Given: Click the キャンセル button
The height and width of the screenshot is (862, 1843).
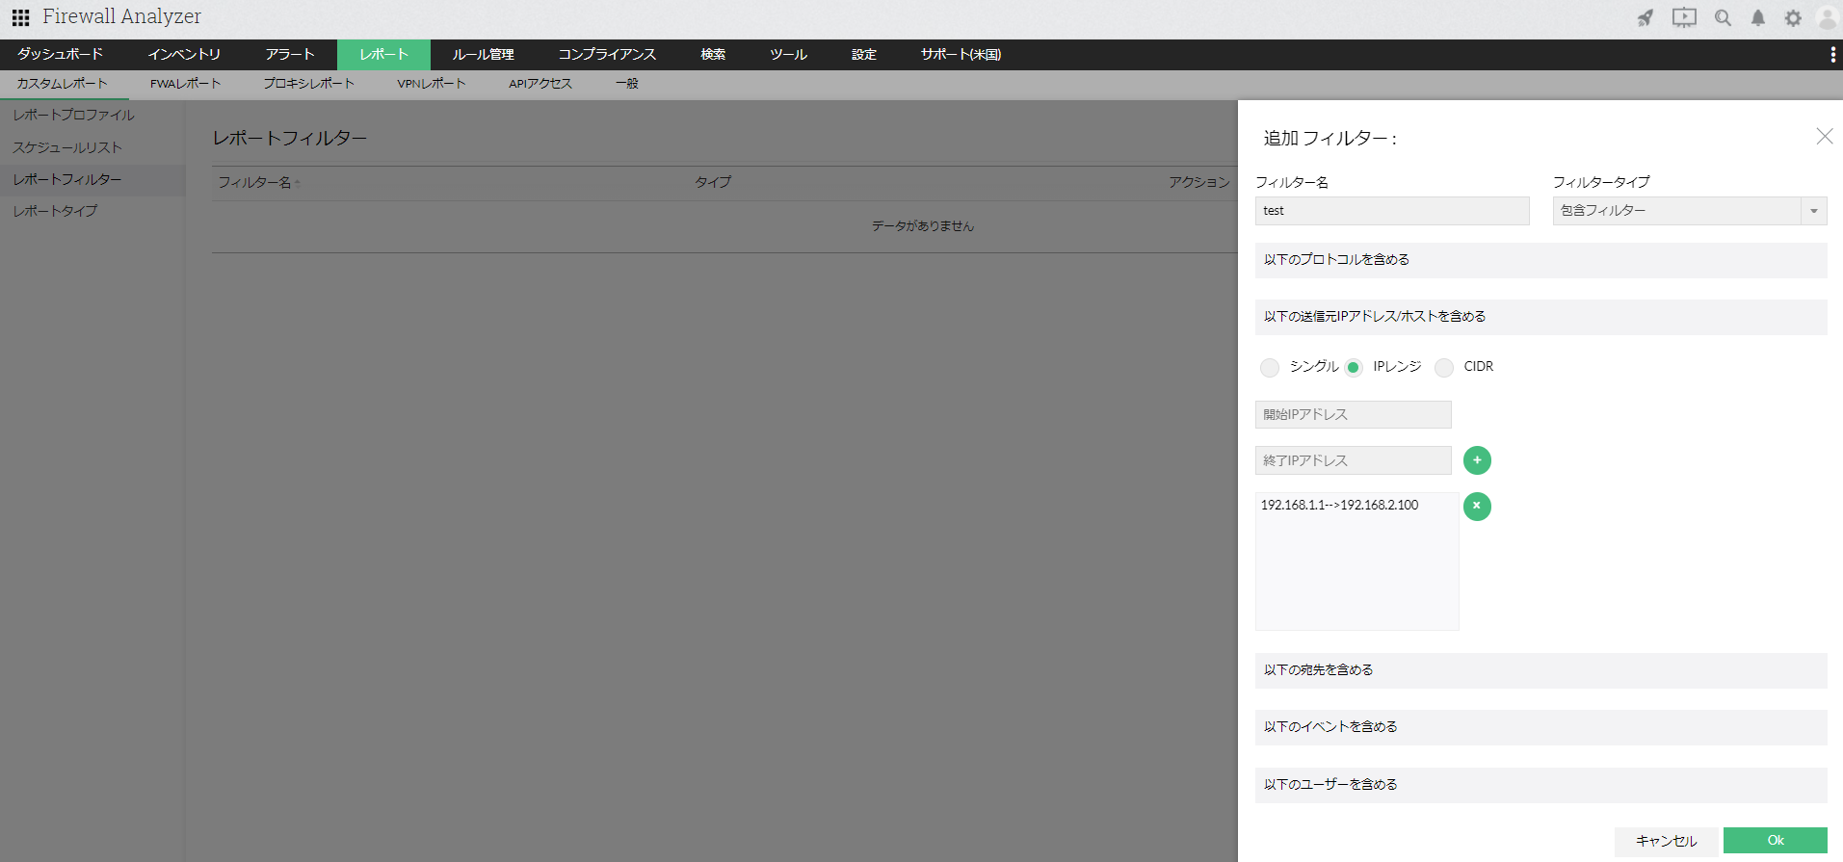Looking at the screenshot, I should 1667,841.
